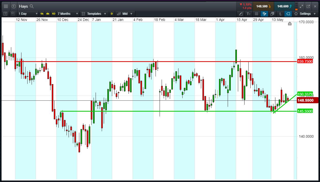Toggle the price label tag icon
Image resolution: width=320 pixels, height=182 pixels.
pyautogui.click(x=288, y=14)
